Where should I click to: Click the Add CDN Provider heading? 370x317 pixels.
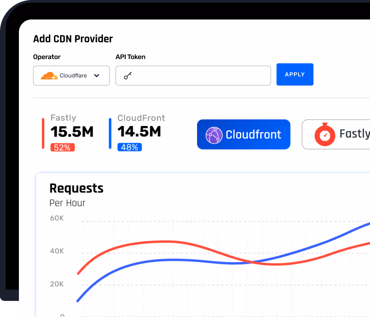tap(73, 39)
